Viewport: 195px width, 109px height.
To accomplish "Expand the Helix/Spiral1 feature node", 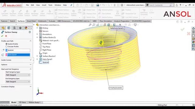I will pyautogui.click(x=37, y=59).
